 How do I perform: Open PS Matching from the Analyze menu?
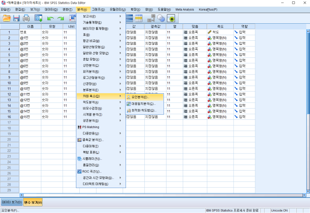point(101,127)
